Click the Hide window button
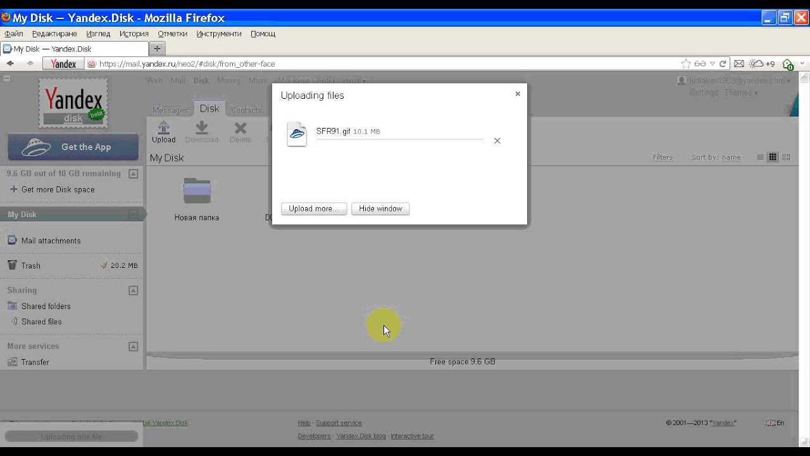810x456 pixels. pyautogui.click(x=380, y=208)
